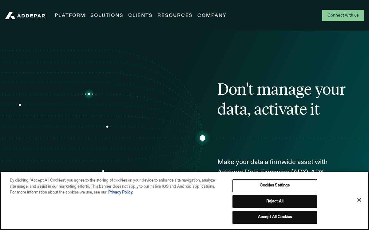
Task: Accept All Cookies
Action: click(x=275, y=217)
